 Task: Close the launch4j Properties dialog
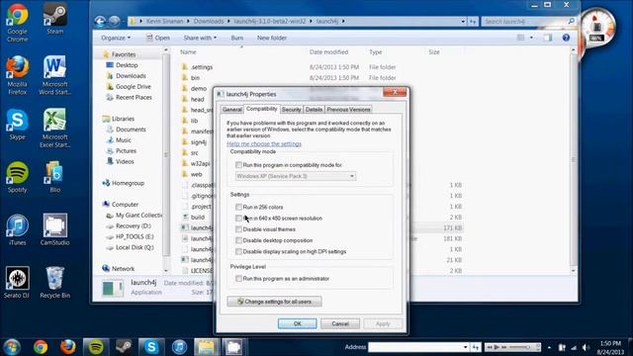click(x=395, y=92)
